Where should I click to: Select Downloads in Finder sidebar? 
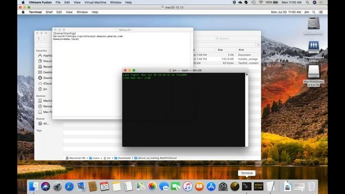point(45,78)
